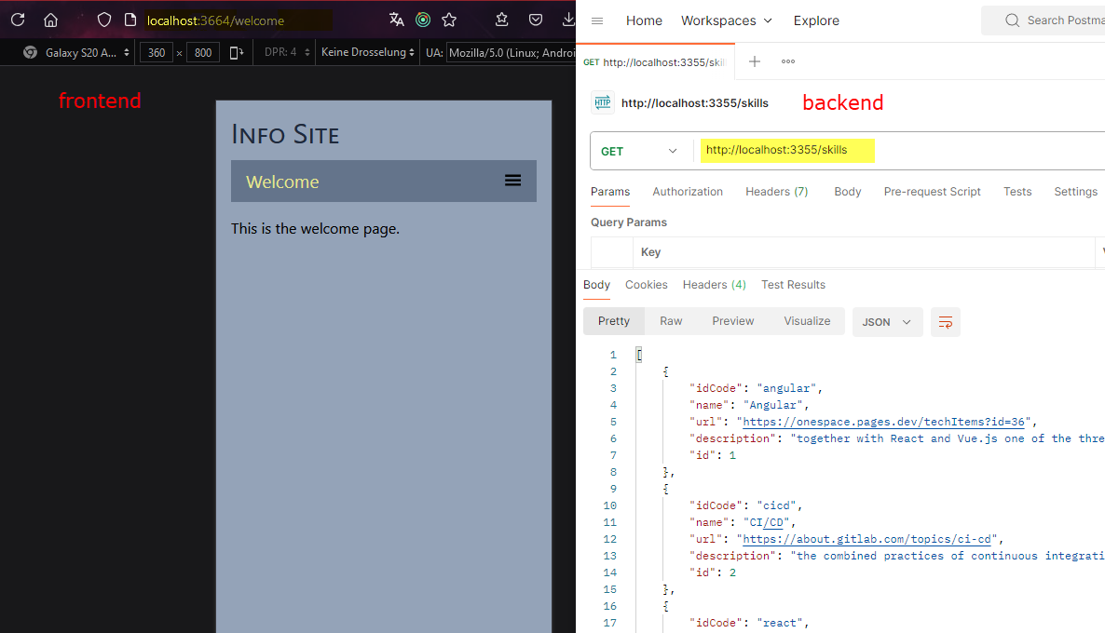Image resolution: width=1105 pixels, height=633 pixels.
Task: Open the JSON format dropdown
Action: click(887, 322)
